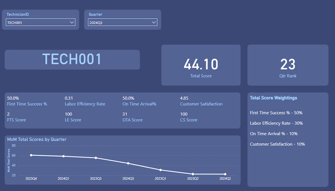Click the Total Score card showing 44.10

201,65
